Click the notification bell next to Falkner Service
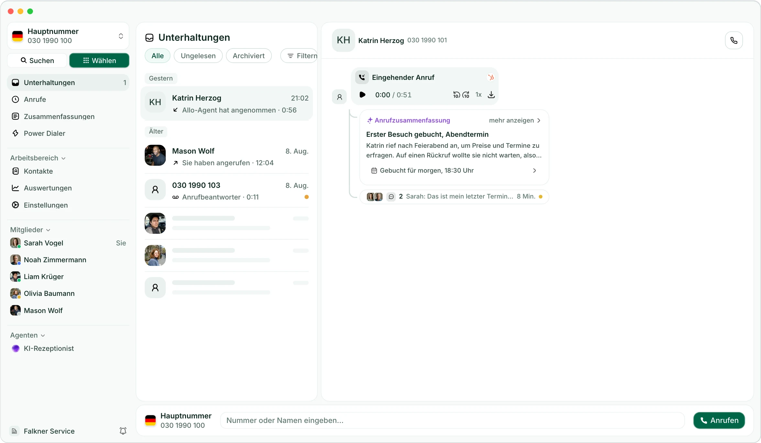The width and height of the screenshot is (761, 443). [123, 431]
